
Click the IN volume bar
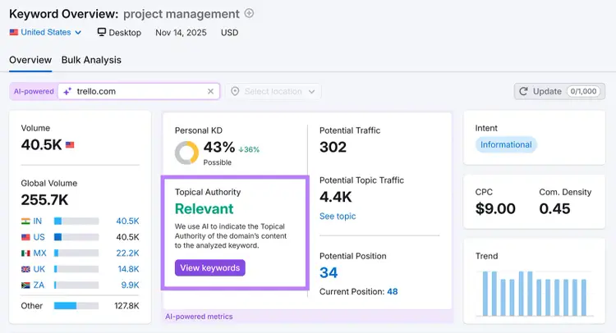(76, 221)
